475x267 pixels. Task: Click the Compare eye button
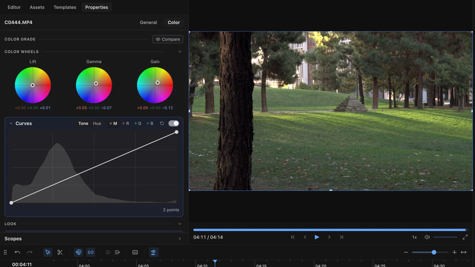pos(168,39)
